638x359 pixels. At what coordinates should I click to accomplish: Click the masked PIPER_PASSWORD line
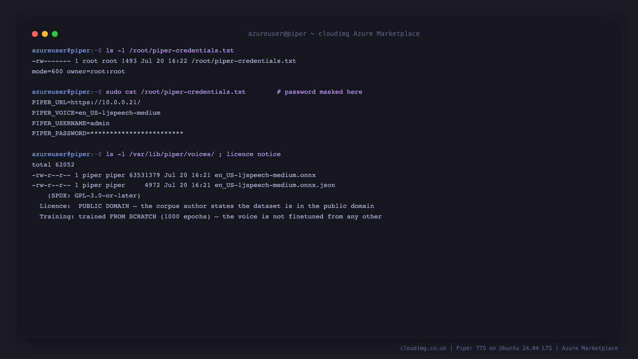(x=108, y=134)
